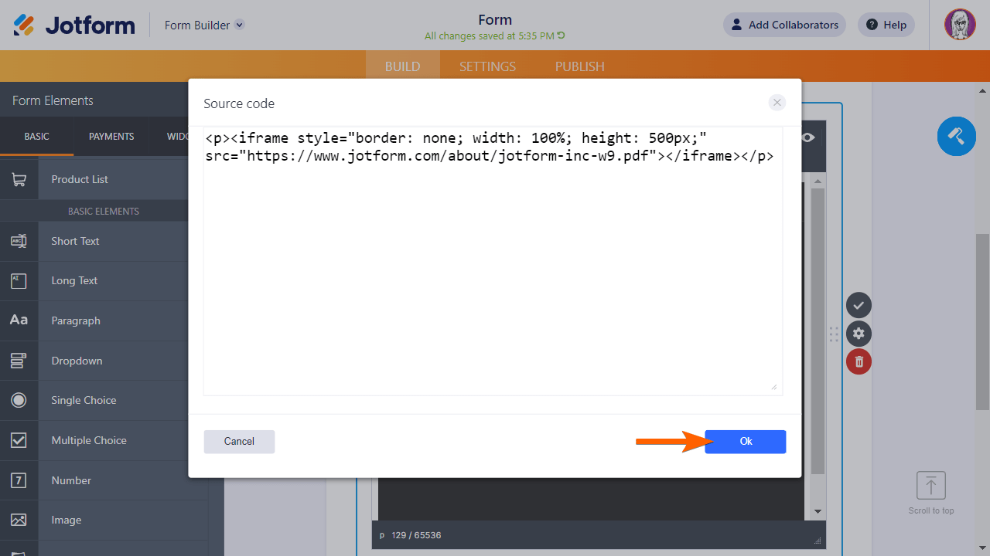Click the preview eye icon
This screenshot has height=556, width=990.
[809, 137]
